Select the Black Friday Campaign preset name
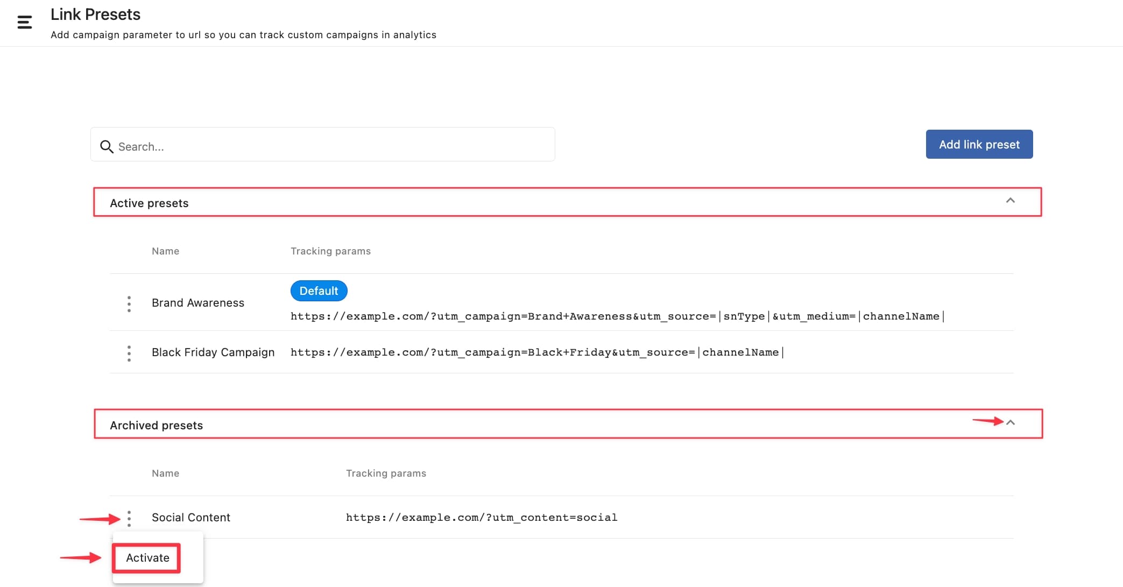Screen dimensions: 1123x587 213,352
